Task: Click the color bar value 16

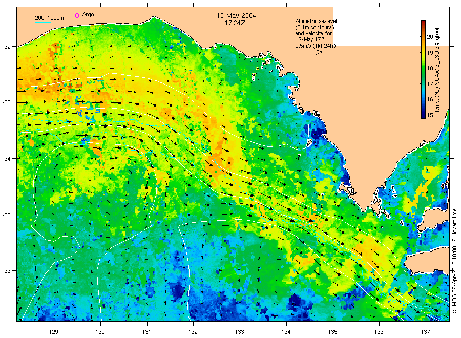Action: click(430, 100)
